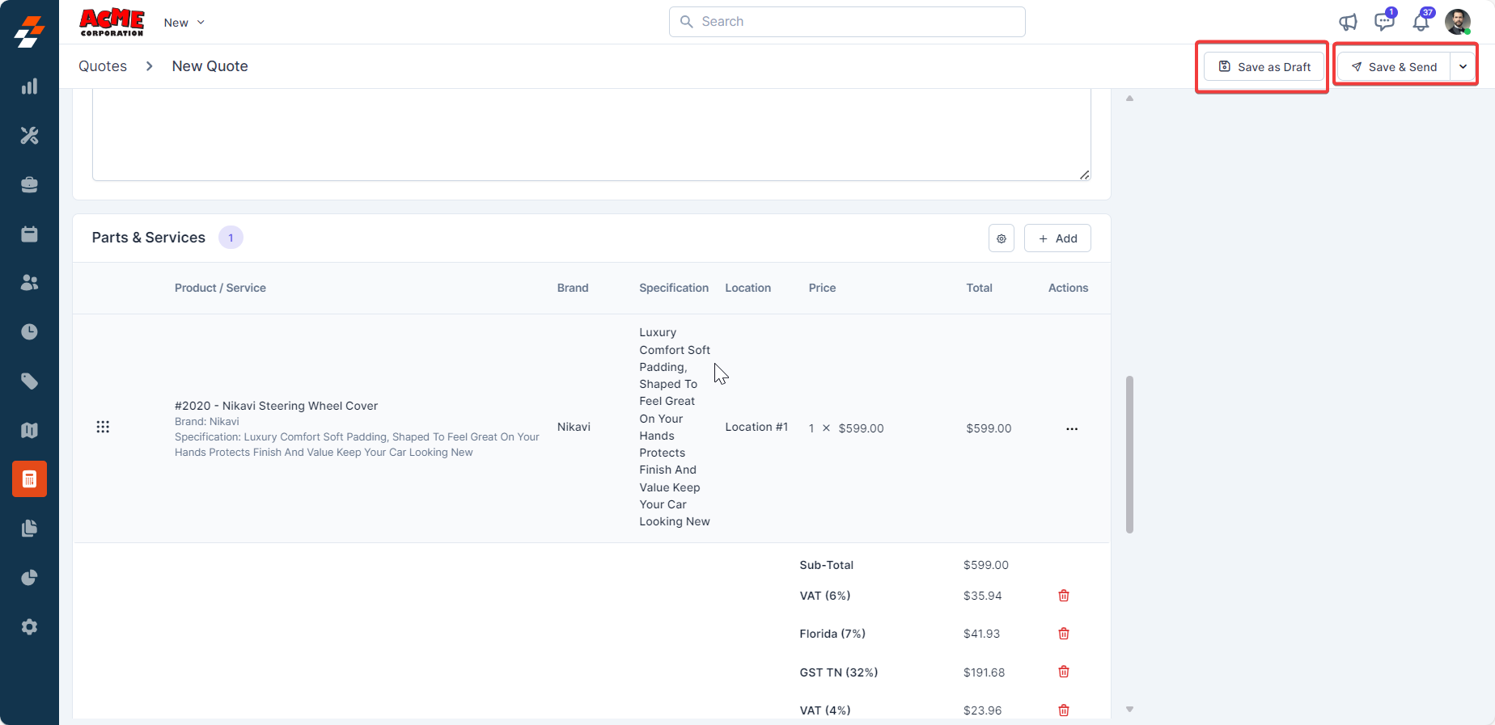Open the calendar icon in sidebar

[29, 234]
